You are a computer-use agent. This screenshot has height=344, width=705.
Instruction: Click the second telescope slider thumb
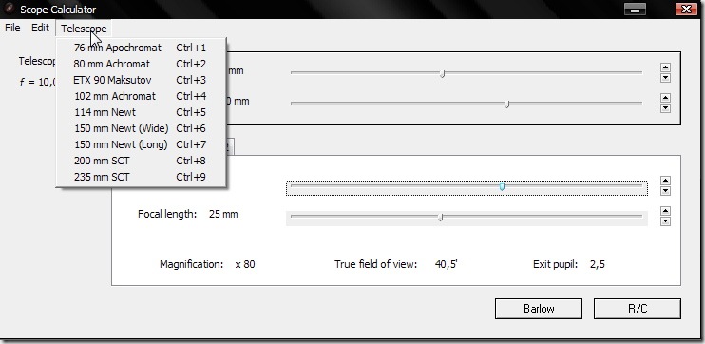pos(507,104)
